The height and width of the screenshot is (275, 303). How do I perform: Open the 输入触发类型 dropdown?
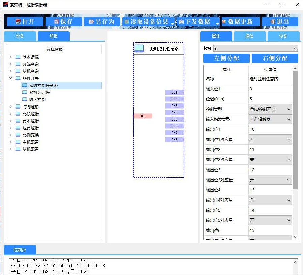tap(288, 119)
